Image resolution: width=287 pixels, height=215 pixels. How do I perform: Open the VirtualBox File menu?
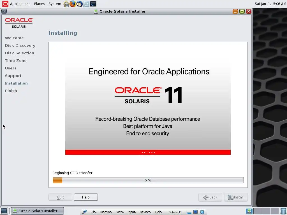(x=94, y=212)
